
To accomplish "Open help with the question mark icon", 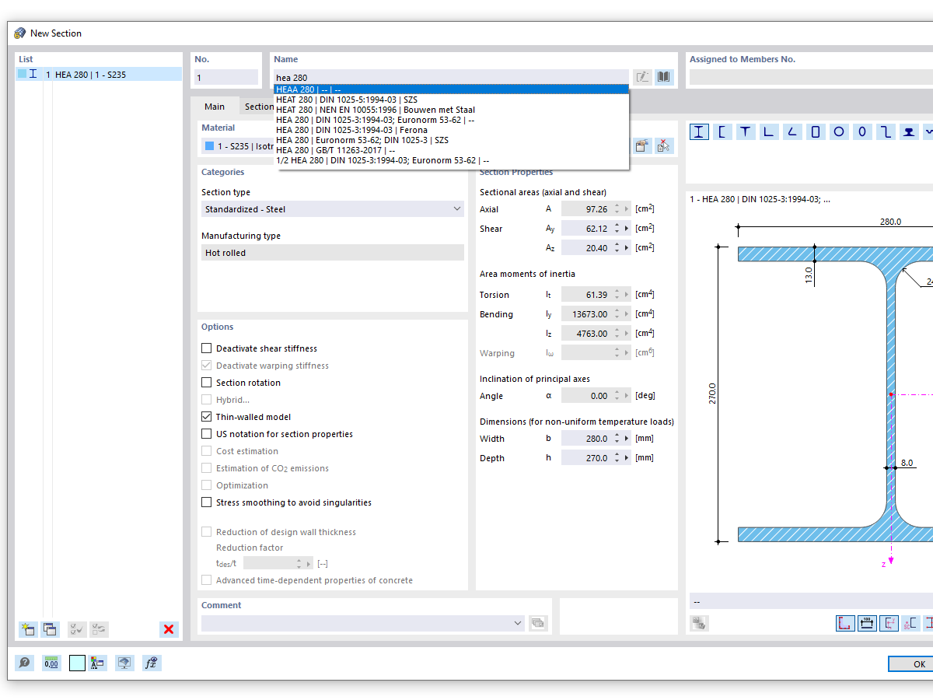I will click(25, 663).
